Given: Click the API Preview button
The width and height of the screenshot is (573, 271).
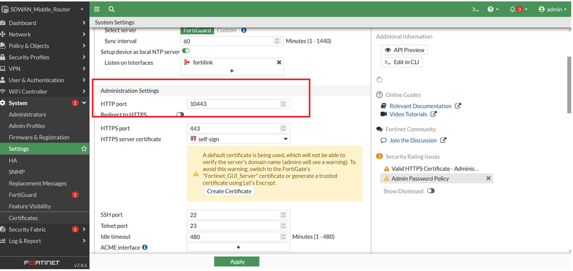Looking at the screenshot, I should (x=404, y=50).
